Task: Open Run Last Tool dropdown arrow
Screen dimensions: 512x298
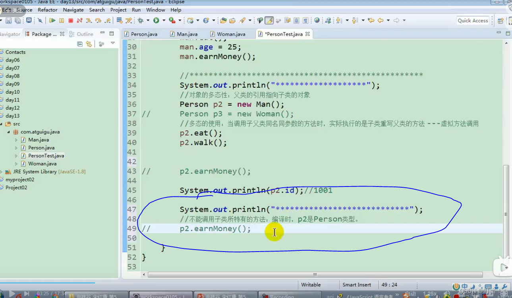Action: click(180, 21)
